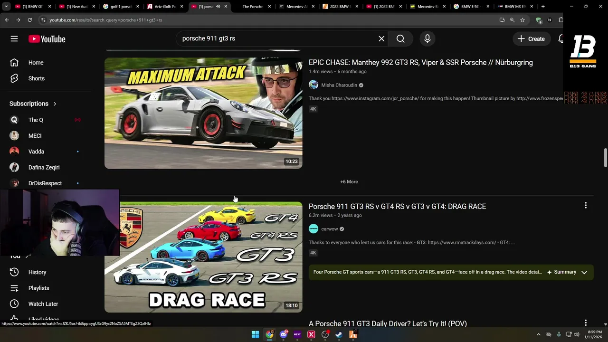
Task: Open the tab search dropdown arrow
Action: pos(6,6)
